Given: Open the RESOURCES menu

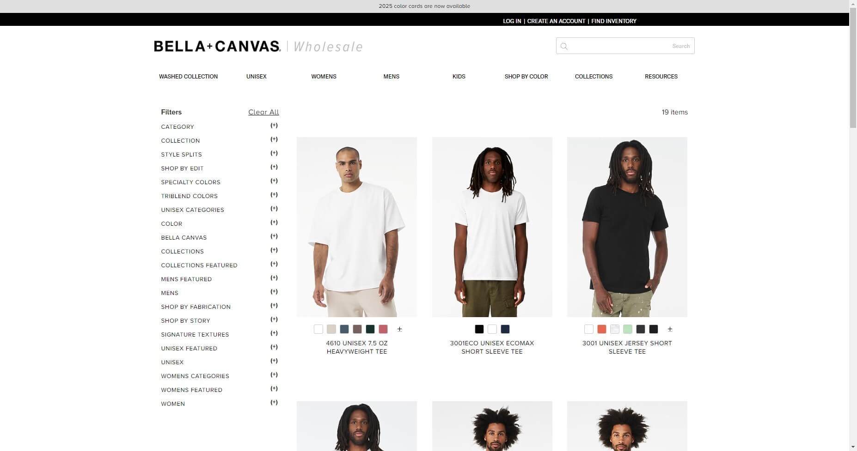Looking at the screenshot, I should point(661,77).
